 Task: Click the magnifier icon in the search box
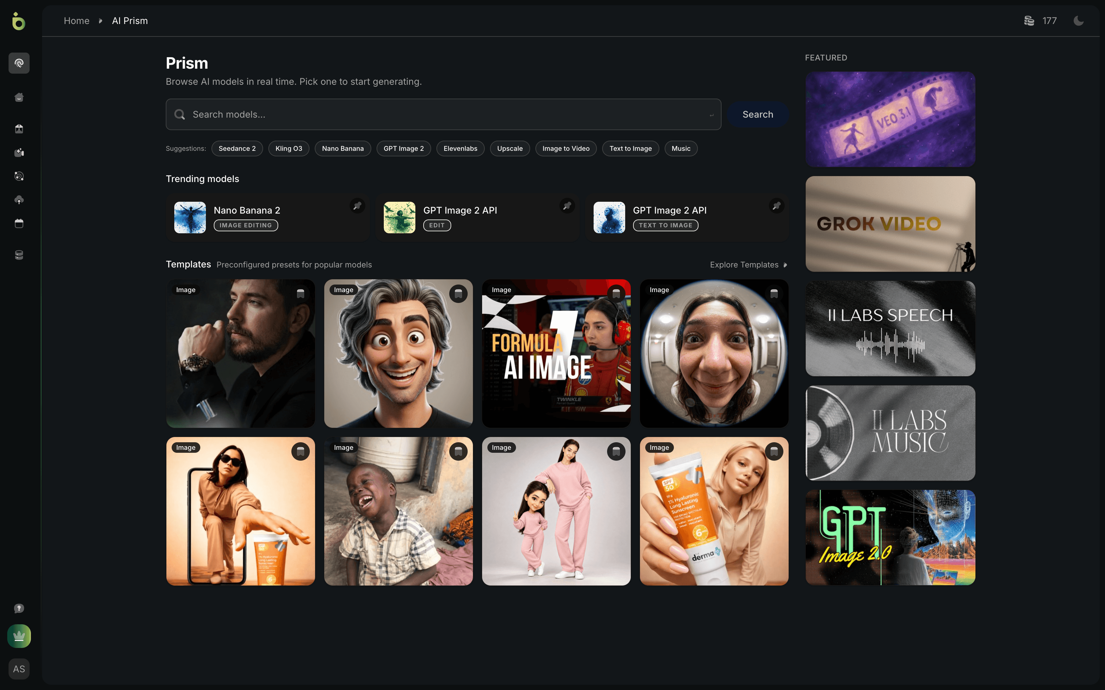click(x=180, y=115)
